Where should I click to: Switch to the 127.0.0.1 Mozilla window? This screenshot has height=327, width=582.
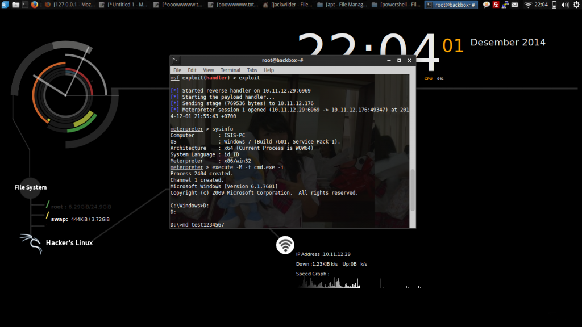click(69, 5)
